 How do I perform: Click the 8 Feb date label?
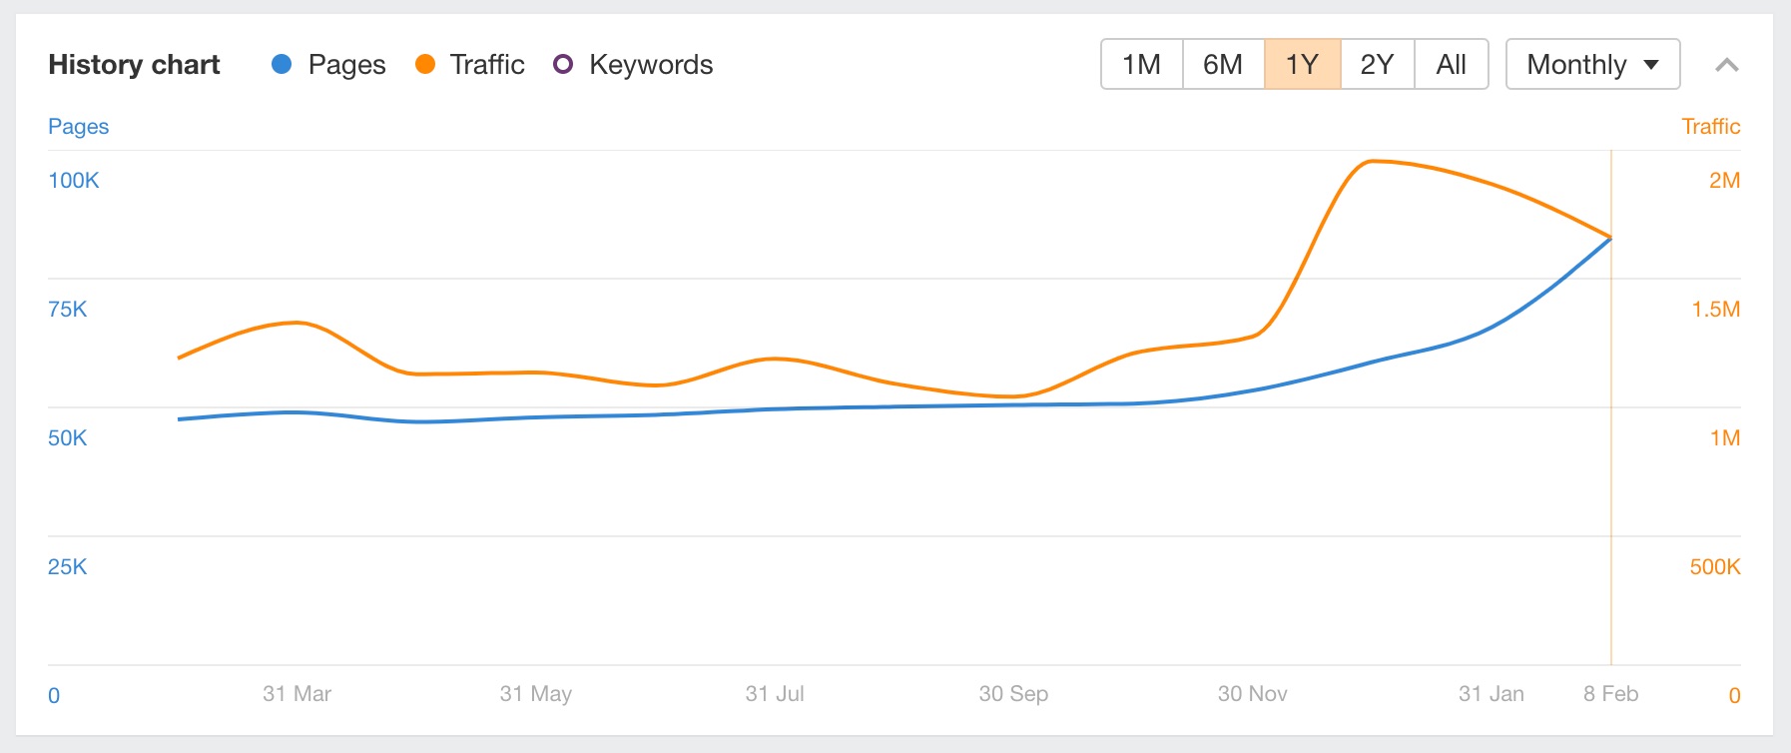click(x=1610, y=694)
